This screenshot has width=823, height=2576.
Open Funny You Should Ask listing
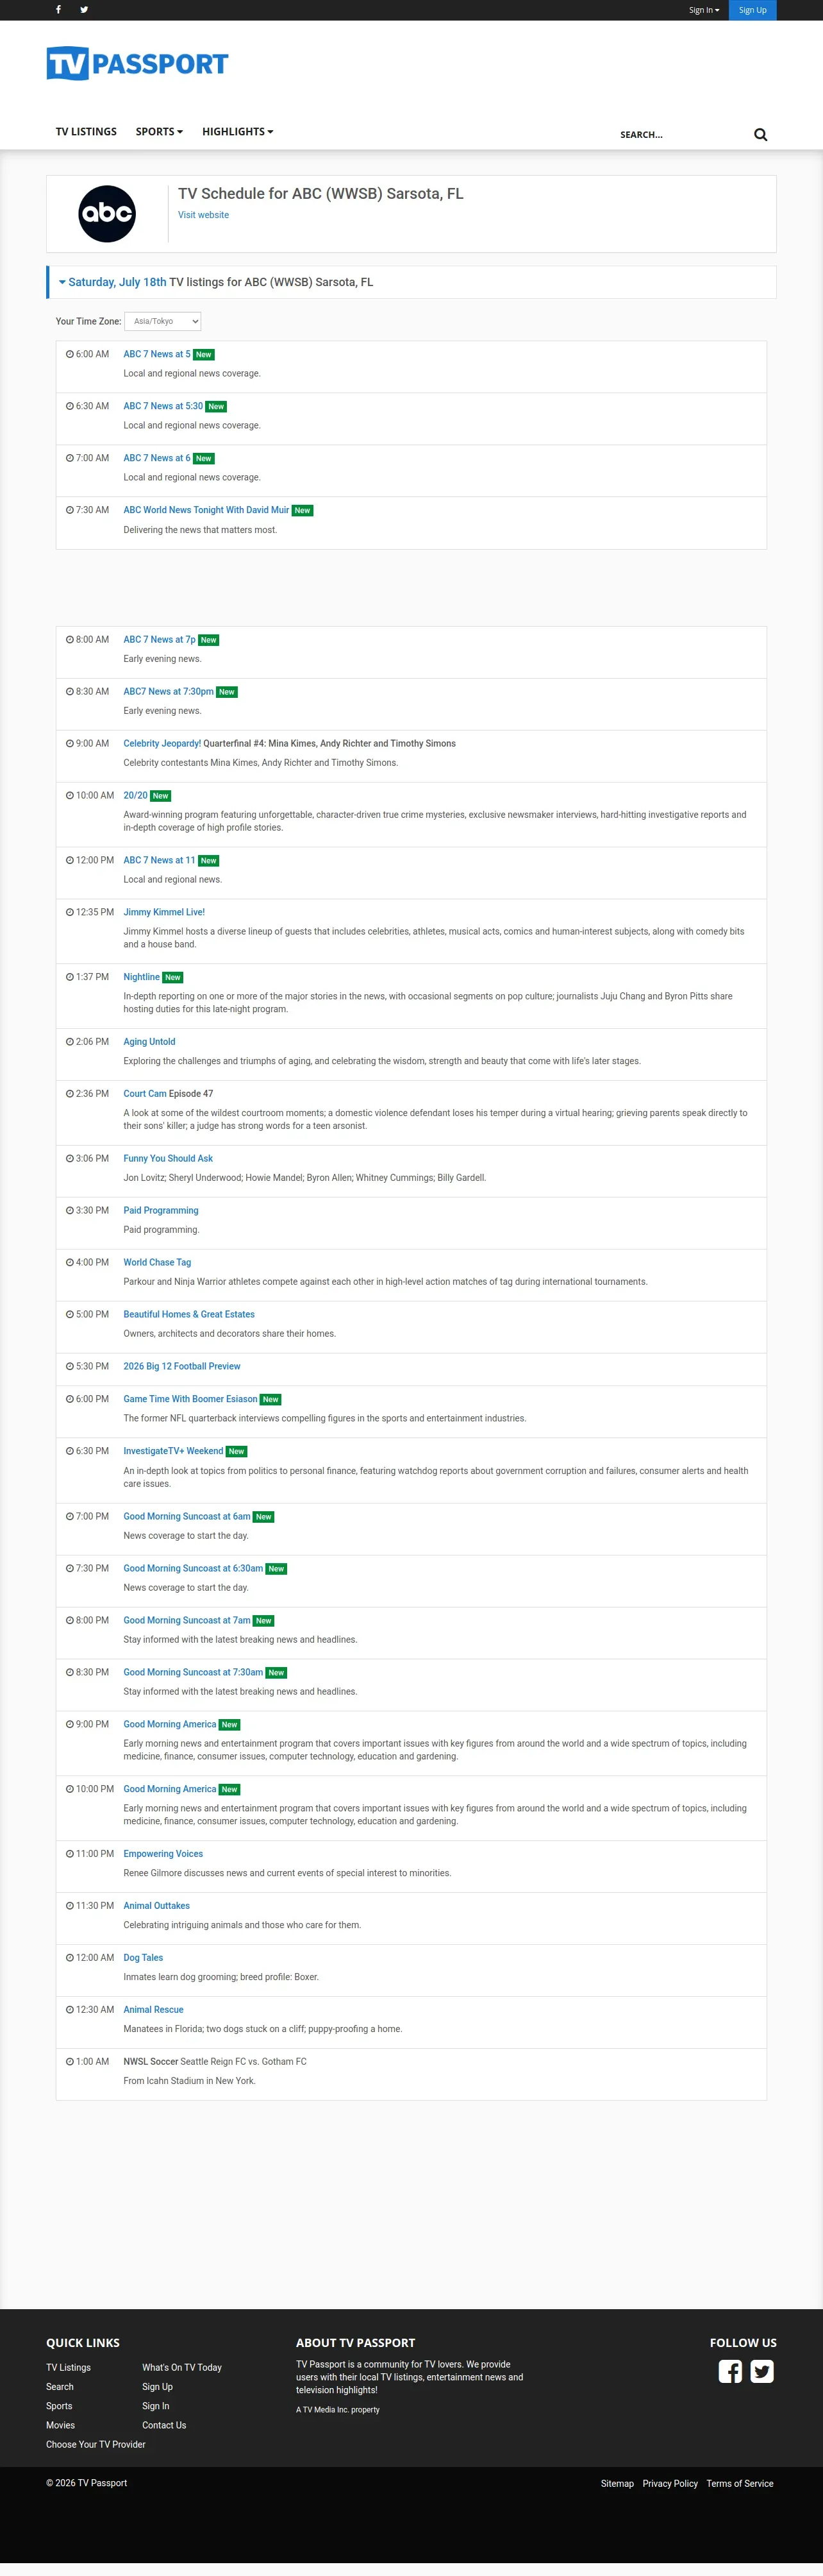(168, 1159)
